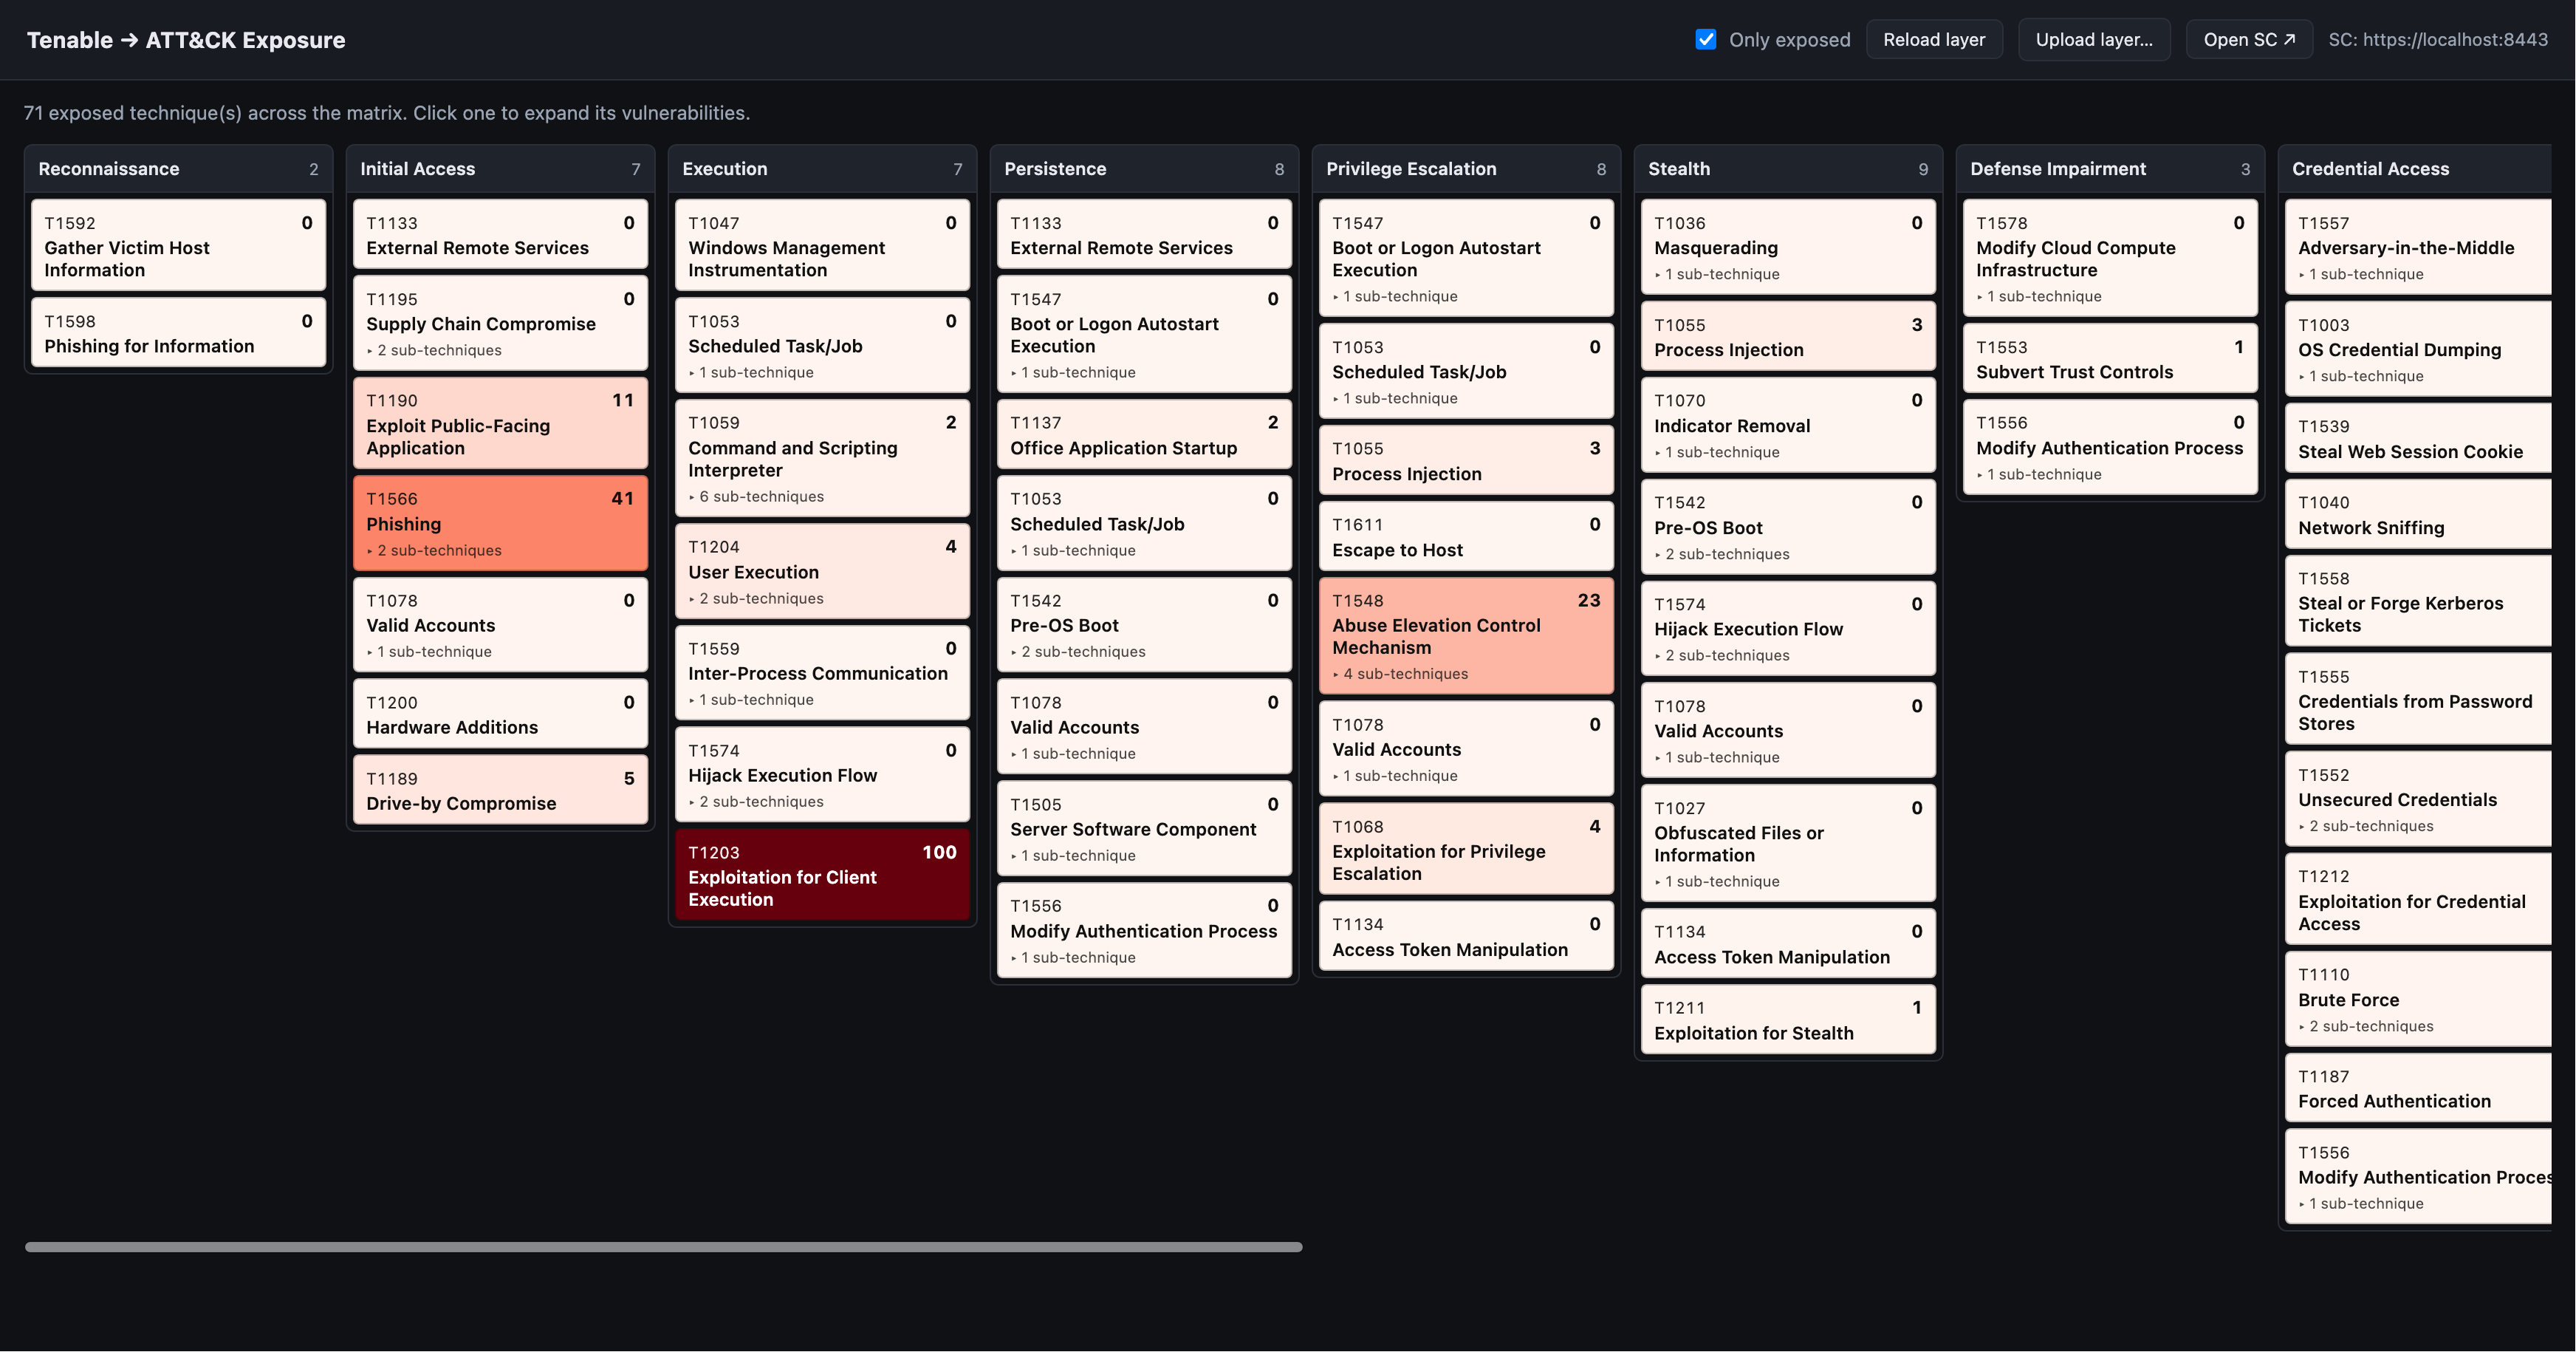The width and height of the screenshot is (2576, 1352).
Task: Expand Abuse Elevation Control Mechanism's 4 sub-techniques
Action: 1401,674
